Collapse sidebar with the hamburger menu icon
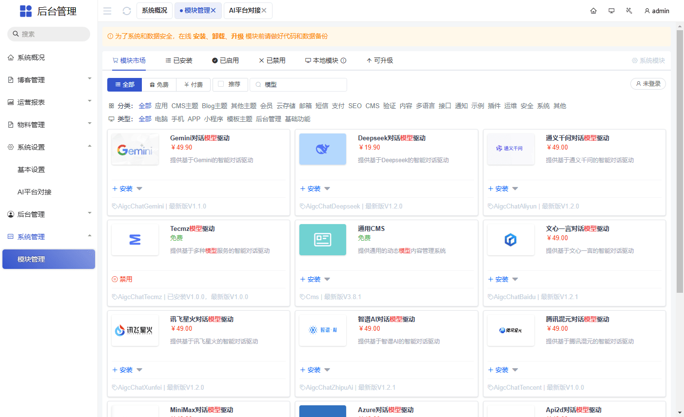This screenshot has height=417, width=684. coord(107,11)
